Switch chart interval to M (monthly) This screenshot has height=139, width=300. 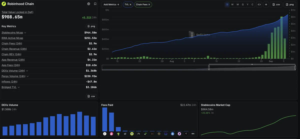click(x=237, y=4)
